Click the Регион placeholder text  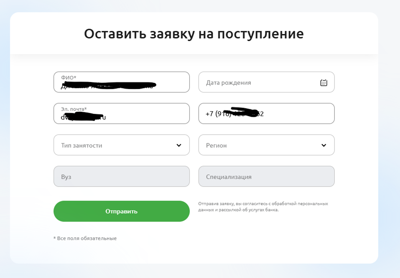(216, 145)
